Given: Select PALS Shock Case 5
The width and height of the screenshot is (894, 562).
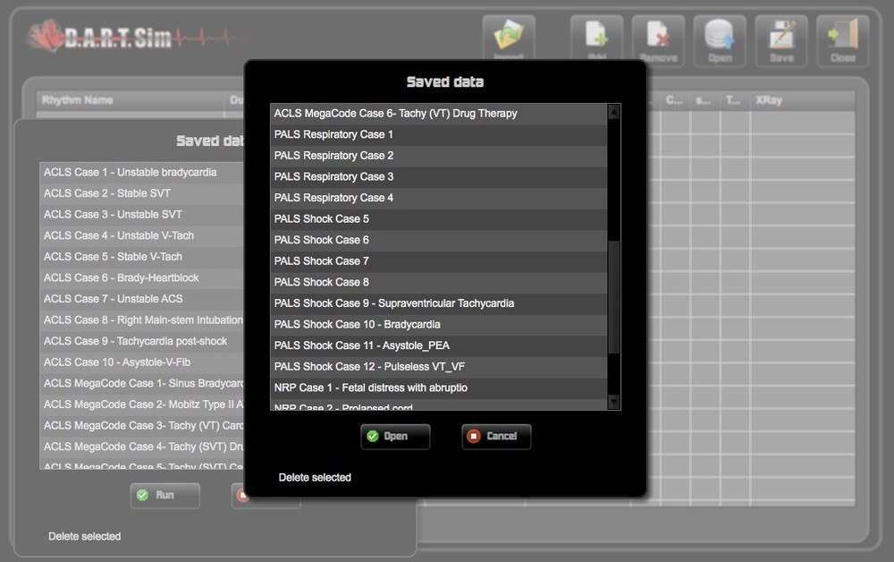Looking at the screenshot, I should pos(438,219).
